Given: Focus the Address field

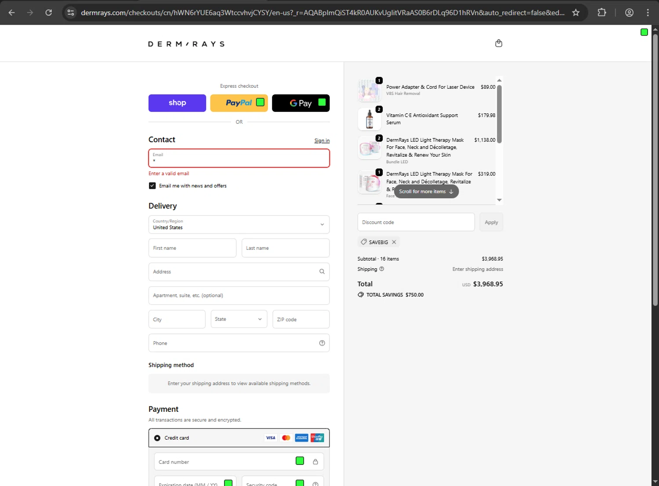Looking at the screenshot, I should [239, 272].
